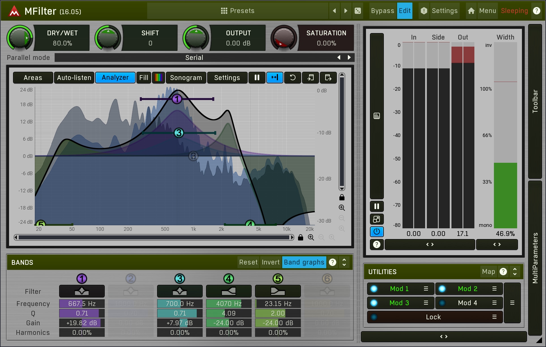Viewport: 546px width, 347px height.
Task: Open the Mod 3 hamburger menu
Action: tap(426, 303)
